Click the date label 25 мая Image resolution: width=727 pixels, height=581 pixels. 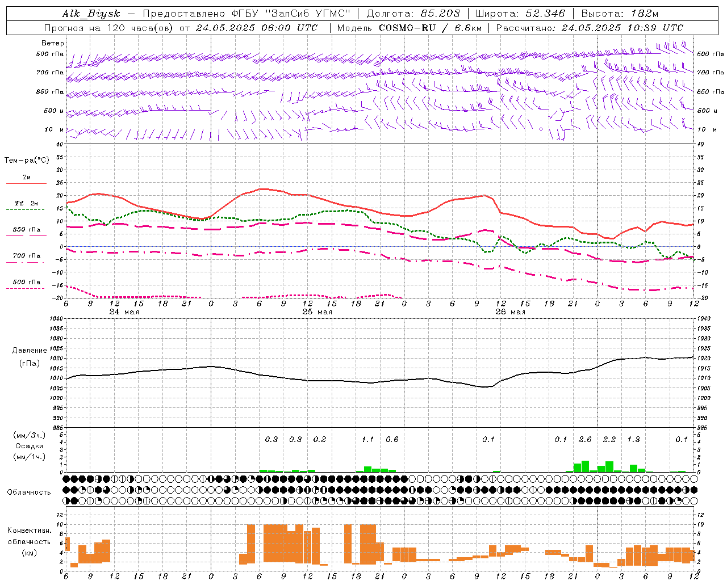pyautogui.click(x=317, y=312)
